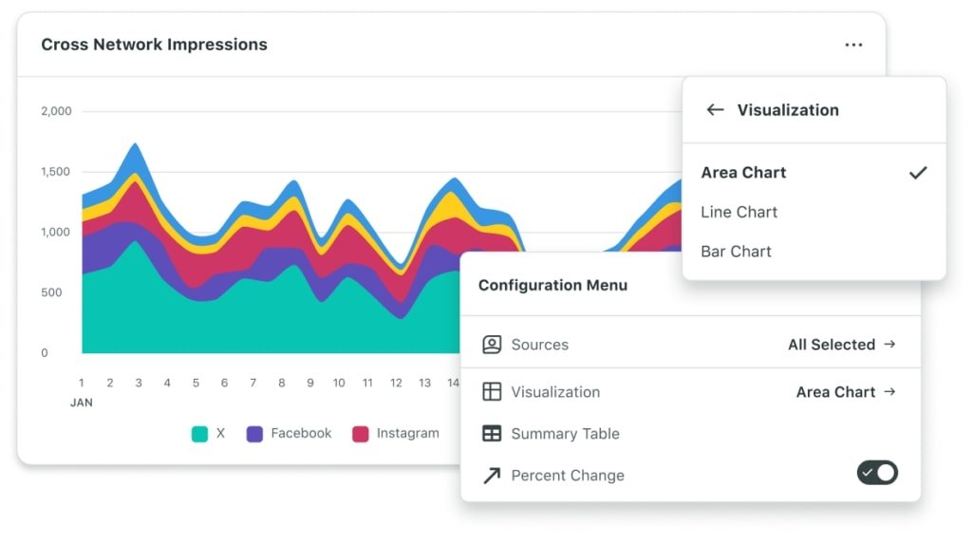
Task: Click the Cross Network Impressions title
Action: (x=154, y=45)
